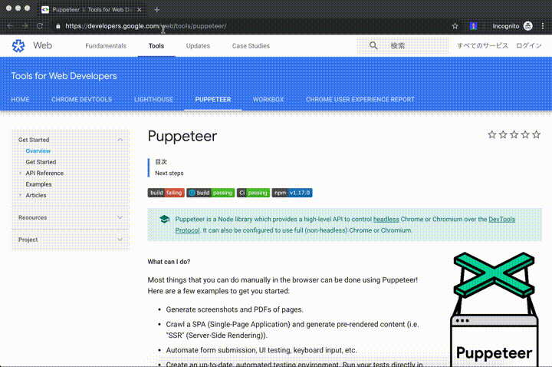Open Examples in the sidebar

coord(39,184)
